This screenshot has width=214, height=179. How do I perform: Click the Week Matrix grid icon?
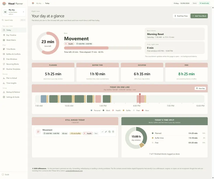[x=4, y=40]
